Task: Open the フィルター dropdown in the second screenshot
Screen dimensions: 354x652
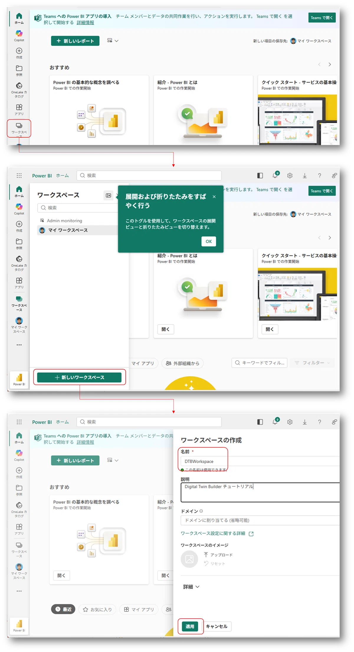Action: tap(312, 363)
